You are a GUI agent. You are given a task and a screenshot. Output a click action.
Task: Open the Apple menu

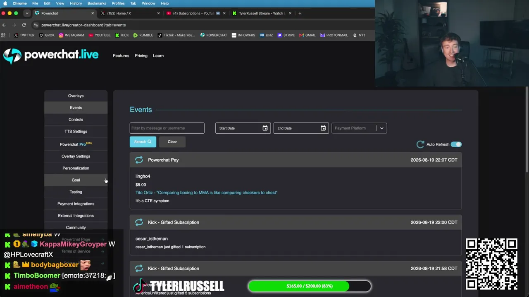point(5,3)
